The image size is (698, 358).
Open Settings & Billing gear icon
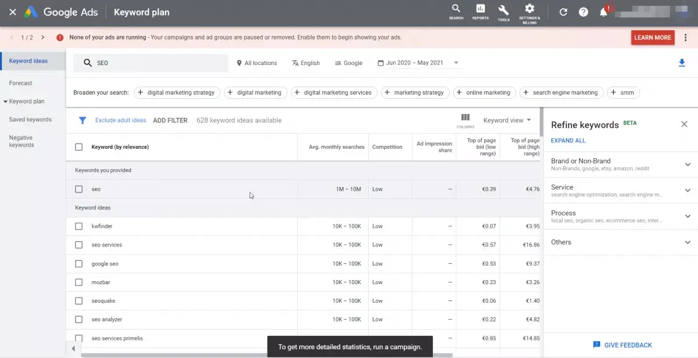pos(529,12)
